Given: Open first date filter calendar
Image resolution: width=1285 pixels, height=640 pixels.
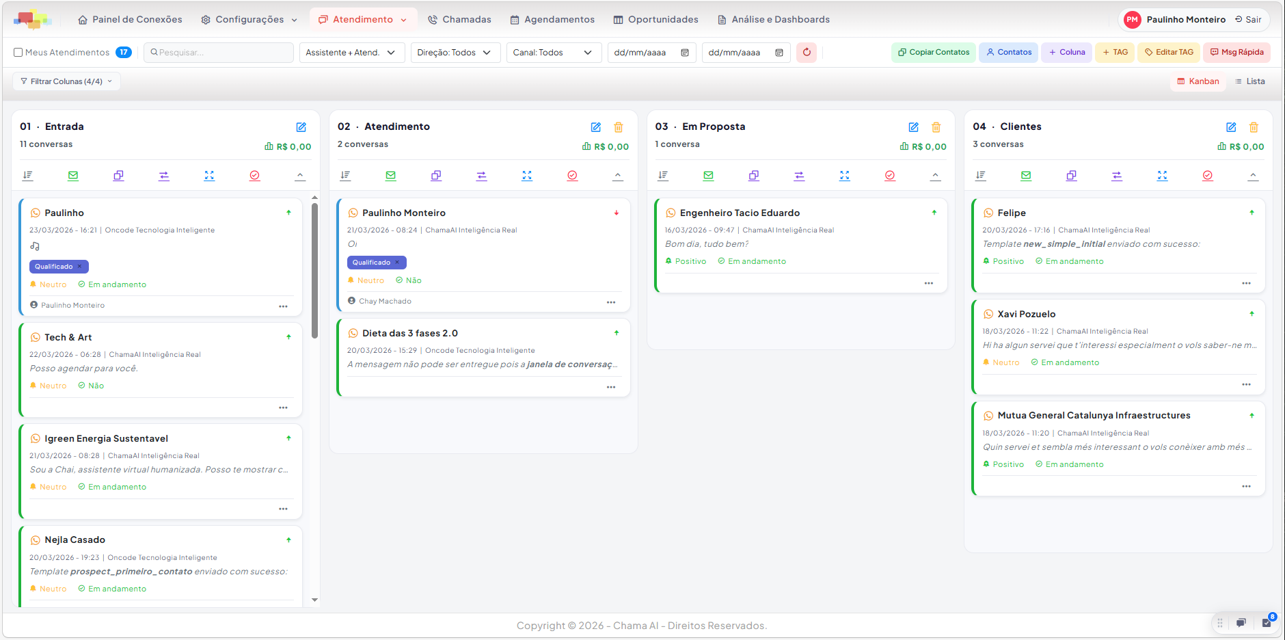Looking at the screenshot, I should 685,53.
